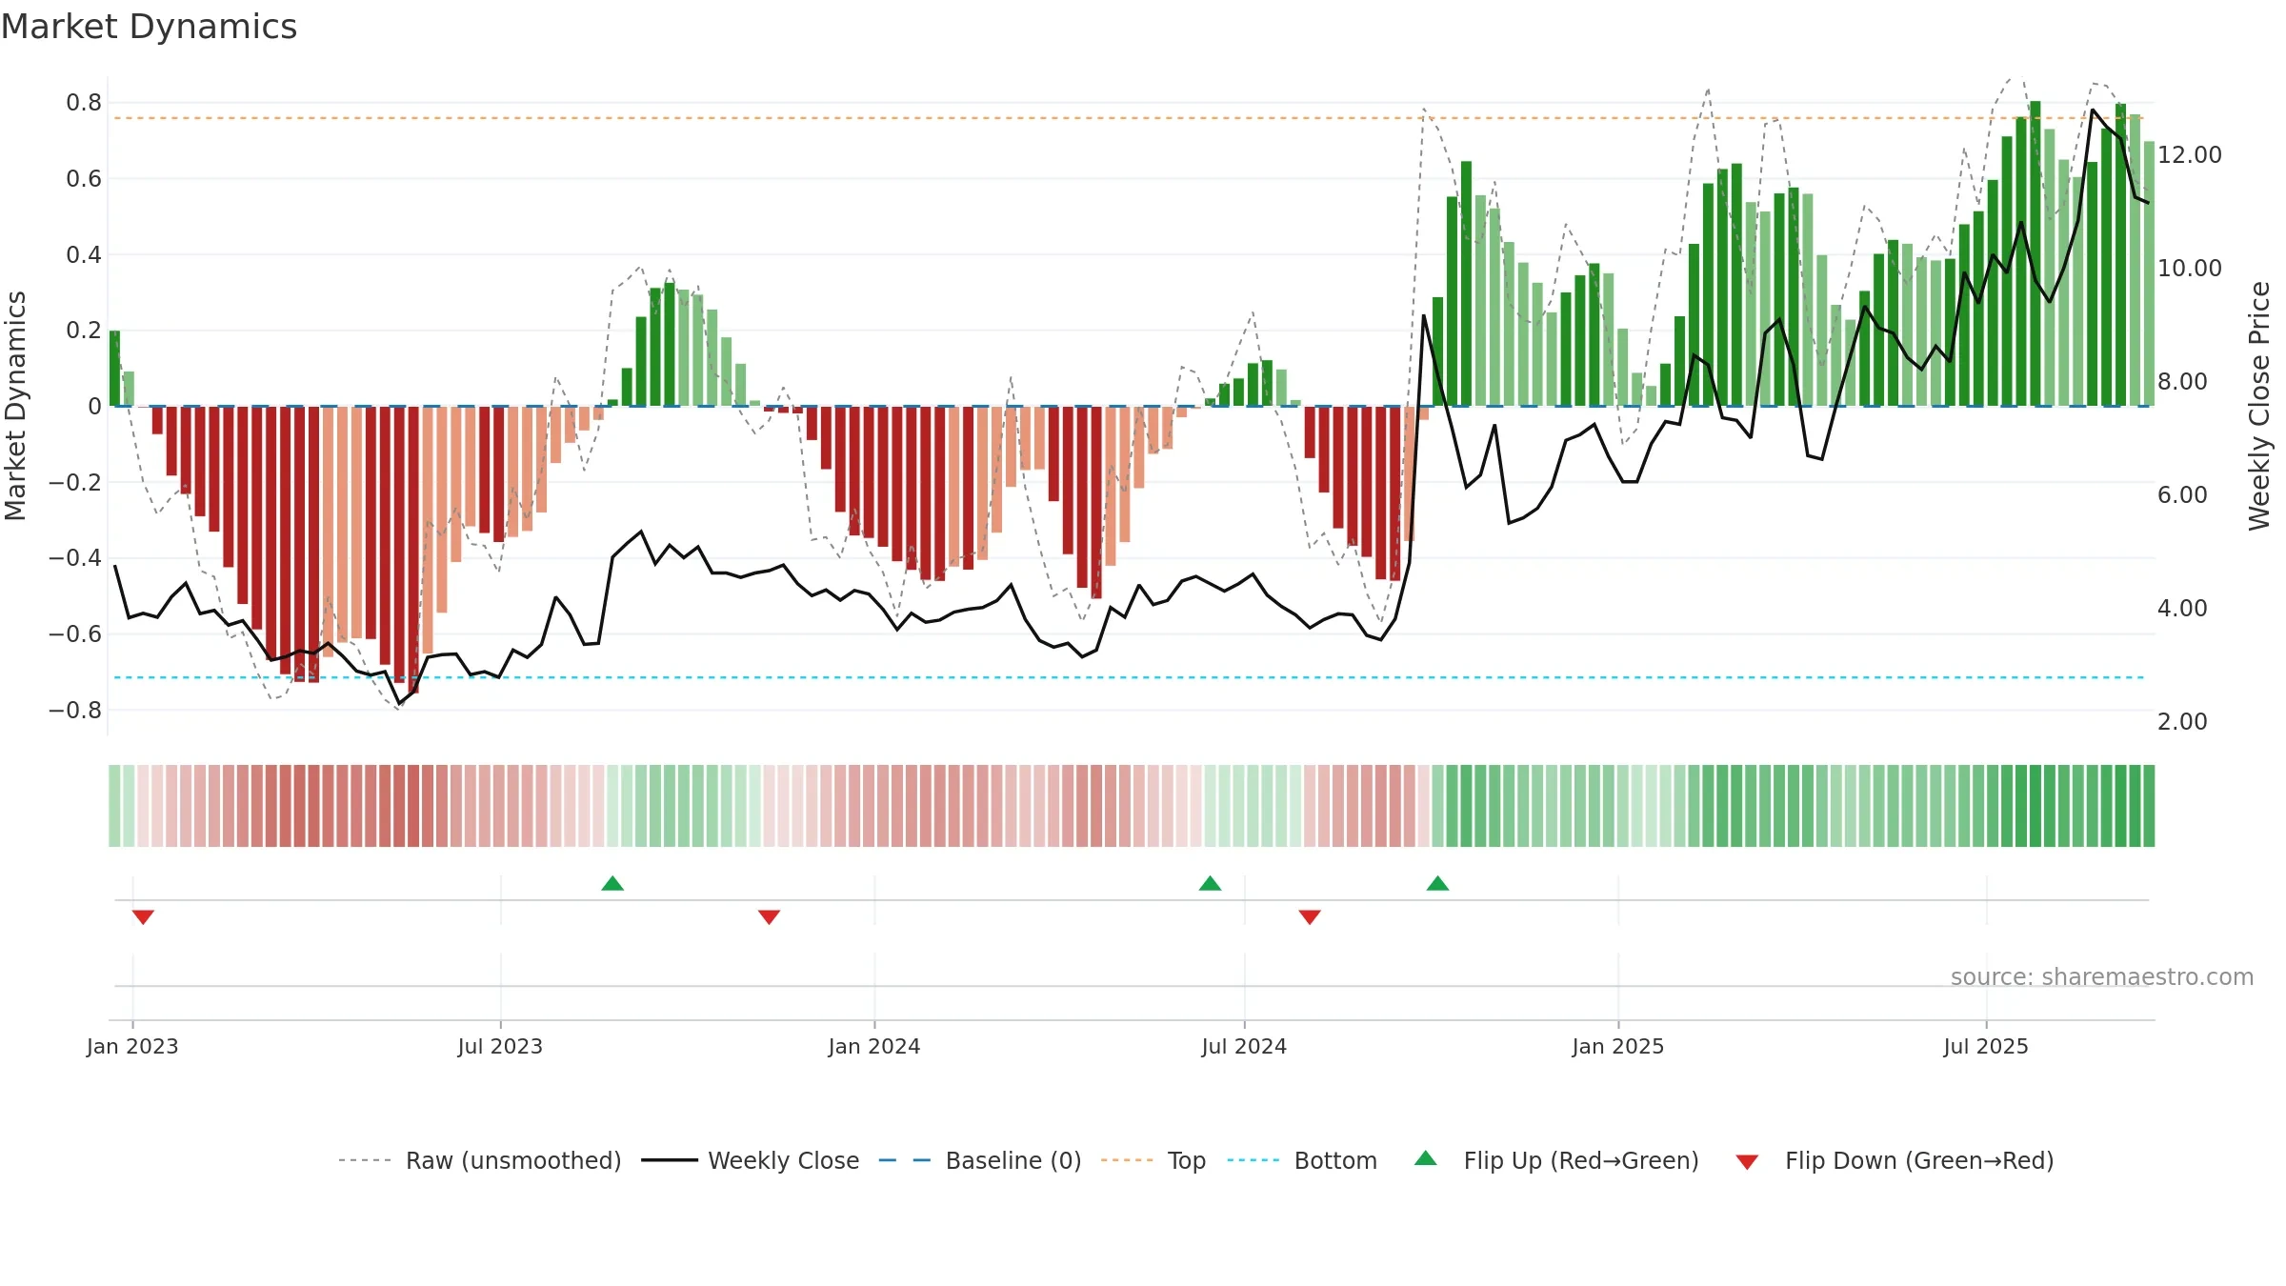
Task: Click the red flip-down marker near August 2024
Action: tap(1310, 917)
